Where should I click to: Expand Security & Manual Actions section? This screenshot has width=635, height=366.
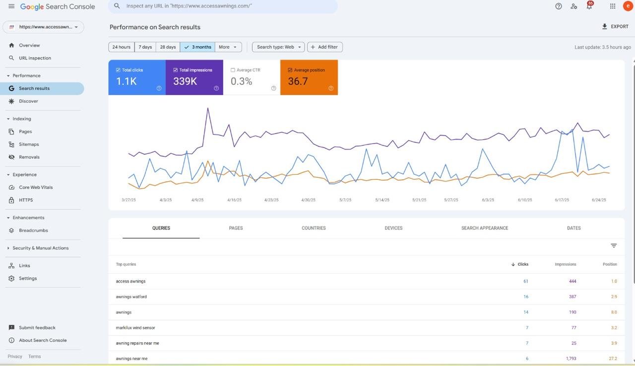pyautogui.click(x=8, y=248)
